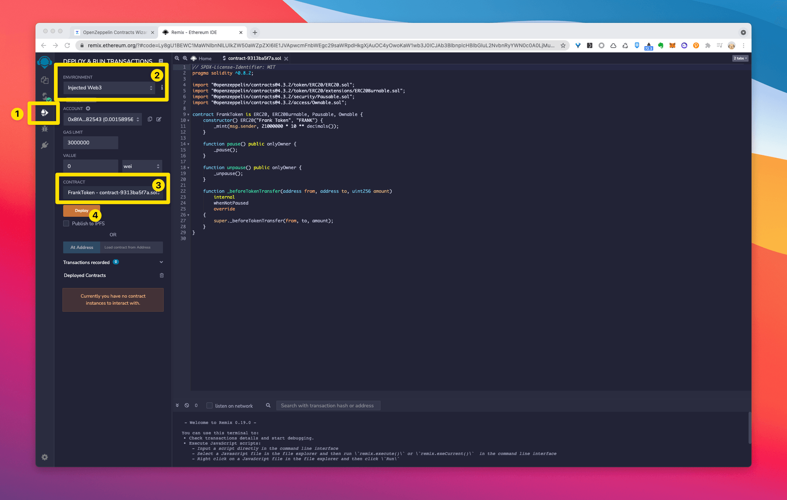Click the At Address button

(x=82, y=247)
